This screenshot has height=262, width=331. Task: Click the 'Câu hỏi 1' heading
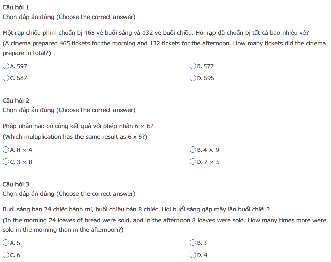[x=16, y=7]
